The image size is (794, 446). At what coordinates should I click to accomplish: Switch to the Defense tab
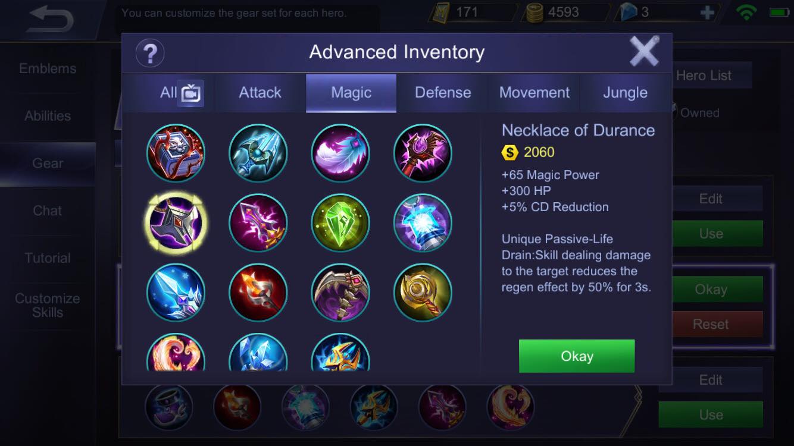(443, 93)
